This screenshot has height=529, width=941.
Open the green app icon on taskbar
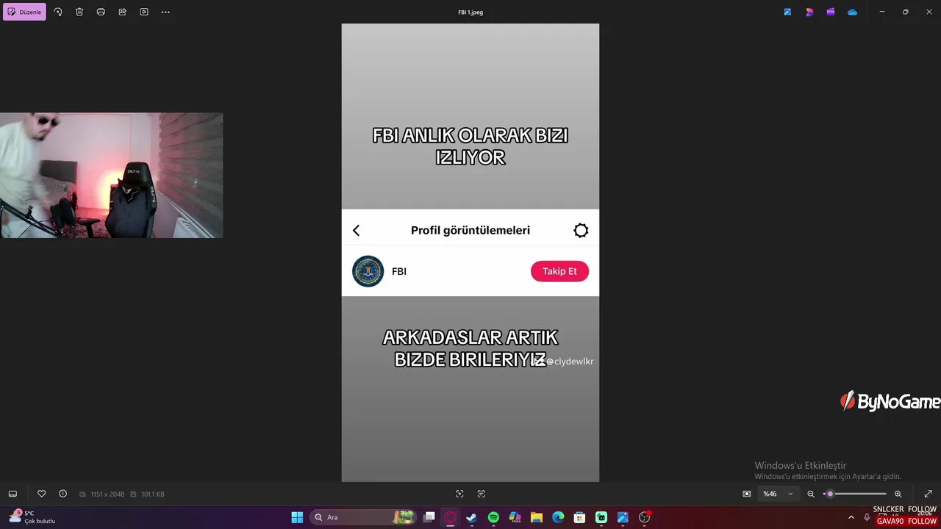pos(601,517)
